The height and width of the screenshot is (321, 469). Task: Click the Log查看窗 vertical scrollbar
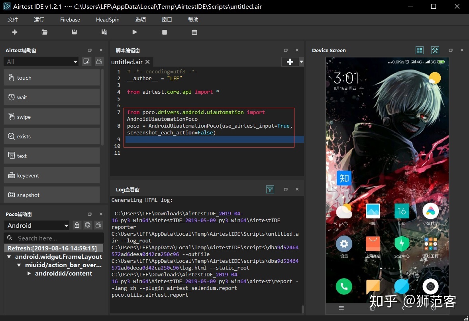302,309
